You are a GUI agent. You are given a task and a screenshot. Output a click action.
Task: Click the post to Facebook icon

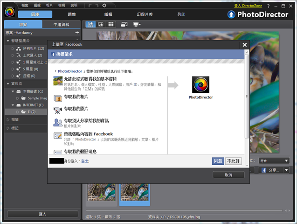pos(58,135)
